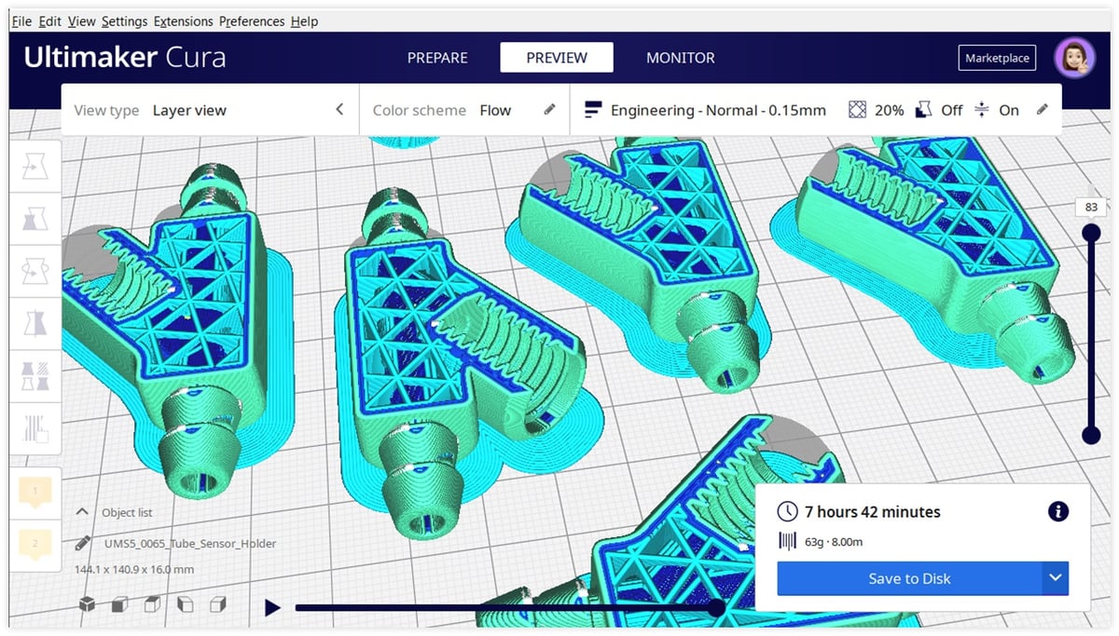
Task: Select the Rotate tool in left toolbar
Action: click(x=35, y=271)
